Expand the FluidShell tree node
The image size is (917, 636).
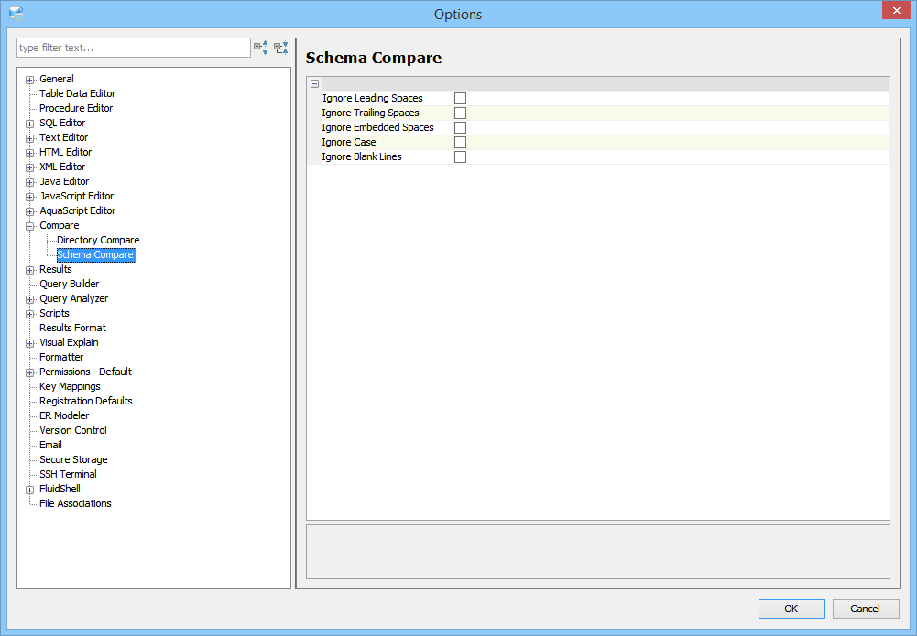(30, 490)
